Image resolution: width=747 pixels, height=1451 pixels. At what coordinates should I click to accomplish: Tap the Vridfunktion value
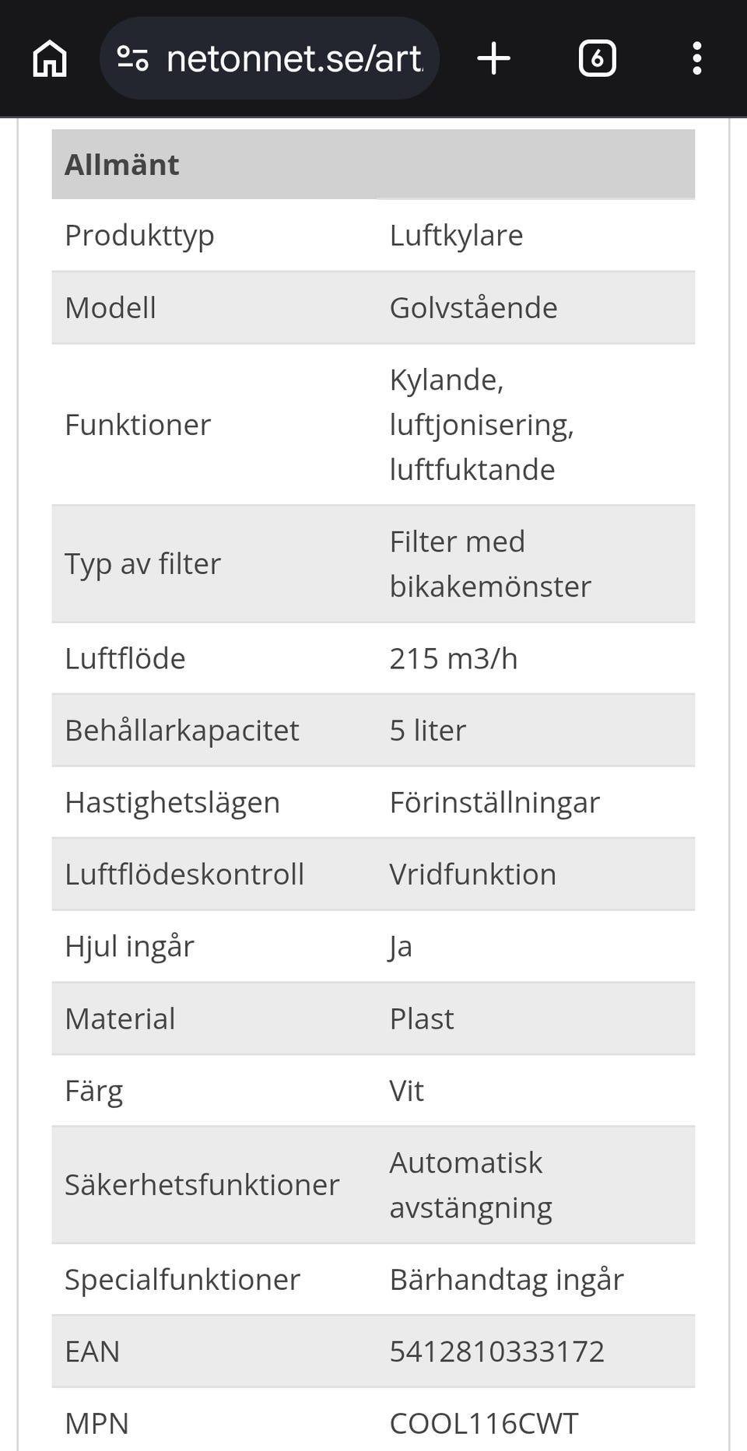[473, 874]
